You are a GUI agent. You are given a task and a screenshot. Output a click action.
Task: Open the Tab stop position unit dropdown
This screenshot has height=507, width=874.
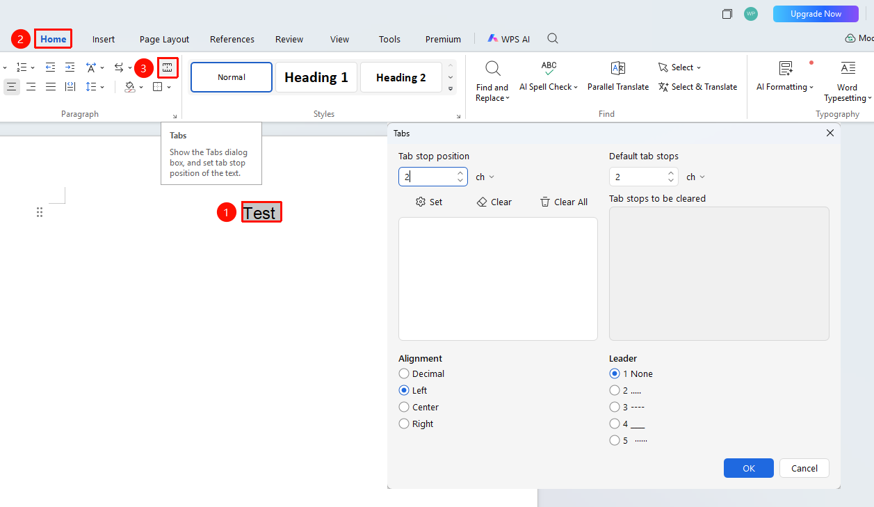coord(485,177)
